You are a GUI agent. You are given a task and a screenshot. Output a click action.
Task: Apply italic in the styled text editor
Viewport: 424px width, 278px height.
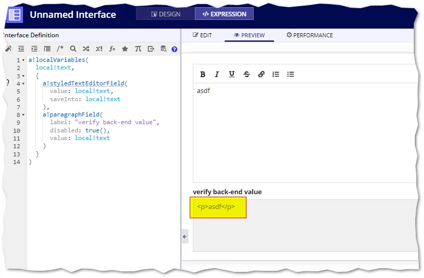(217, 74)
